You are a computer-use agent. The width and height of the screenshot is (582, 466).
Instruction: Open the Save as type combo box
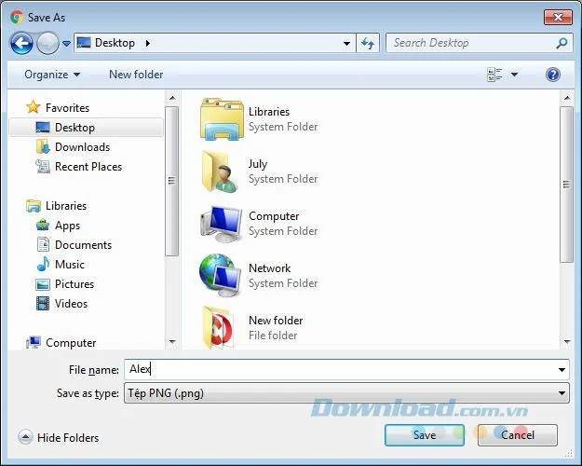pos(346,393)
